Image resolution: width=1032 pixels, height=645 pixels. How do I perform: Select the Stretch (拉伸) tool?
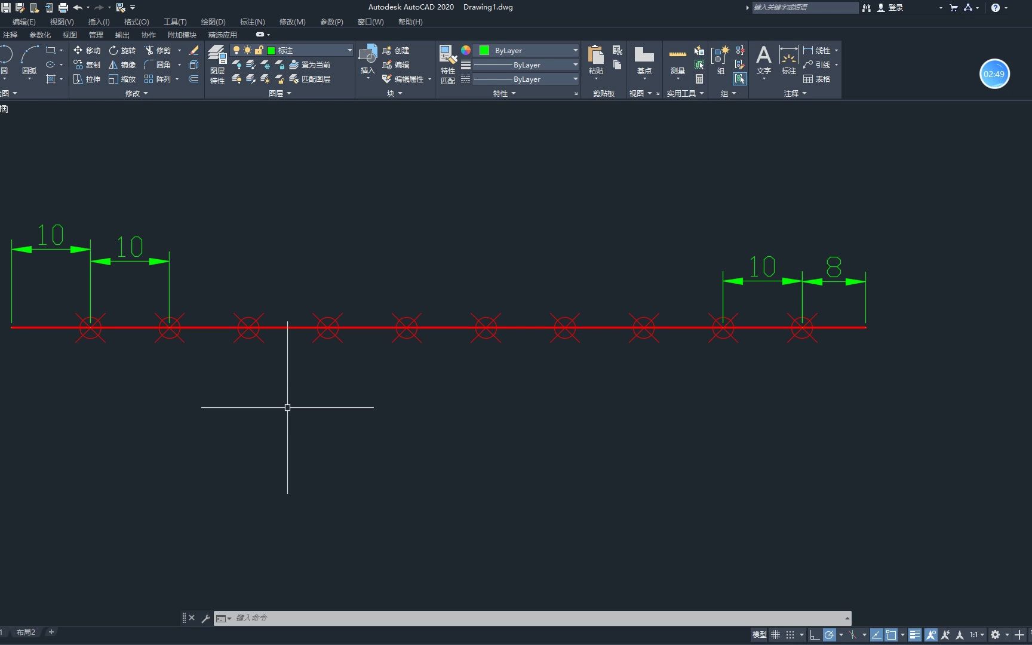click(87, 79)
